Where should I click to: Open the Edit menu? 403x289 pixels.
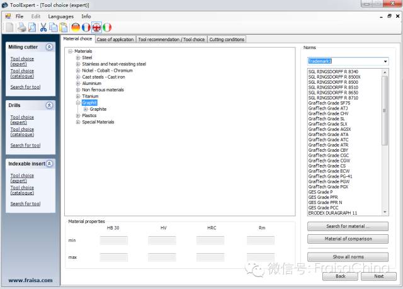click(x=36, y=16)
